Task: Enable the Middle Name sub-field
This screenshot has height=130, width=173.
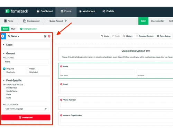Action: tap(4, 91)
